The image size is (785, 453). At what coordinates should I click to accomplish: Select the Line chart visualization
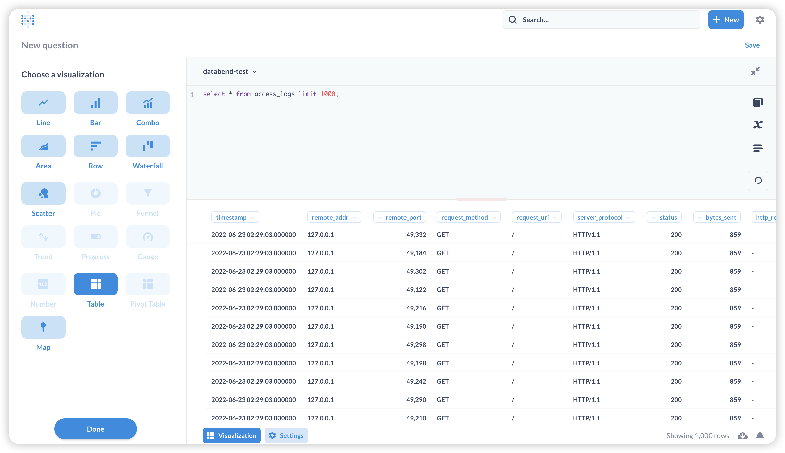pyautogui.click(x=43, y=103)
